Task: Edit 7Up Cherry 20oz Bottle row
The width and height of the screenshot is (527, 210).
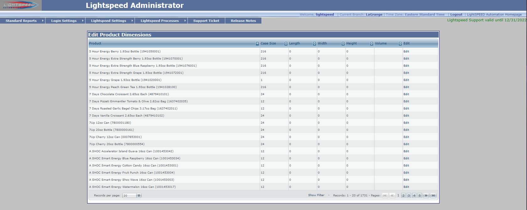Action: 406,144
